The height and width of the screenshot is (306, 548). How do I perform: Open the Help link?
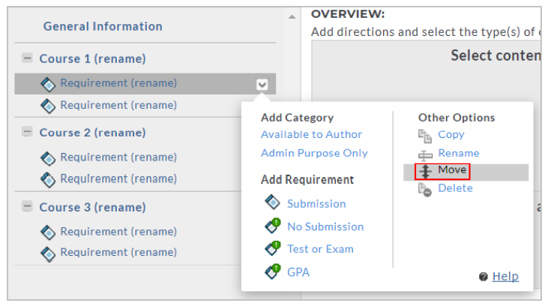coord(505,277)
